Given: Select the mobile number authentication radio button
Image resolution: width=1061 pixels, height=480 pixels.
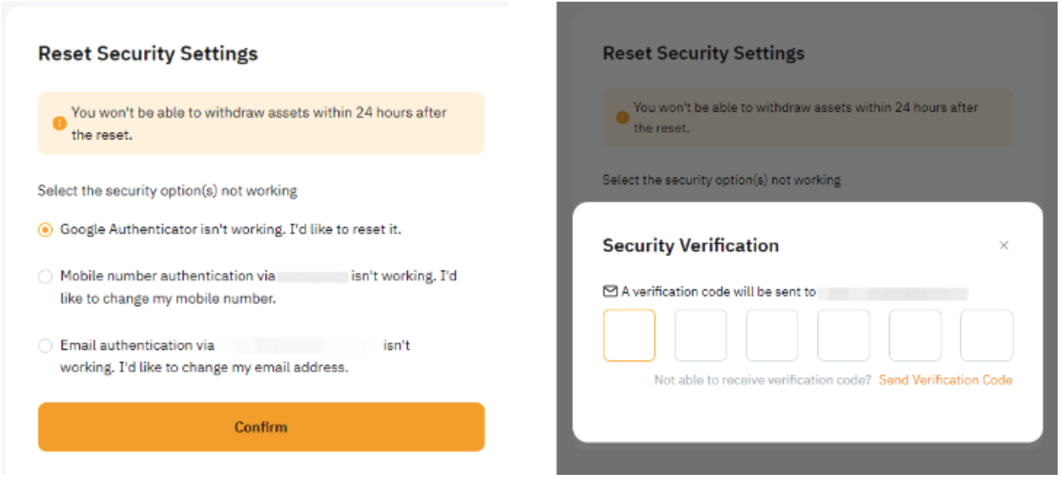Looking at the screenshot, I should tap(46, 276).
